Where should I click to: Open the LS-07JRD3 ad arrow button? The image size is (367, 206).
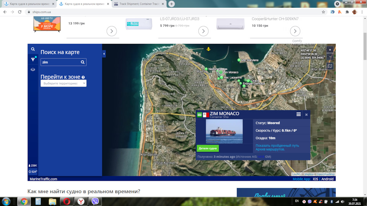[203, 31]
